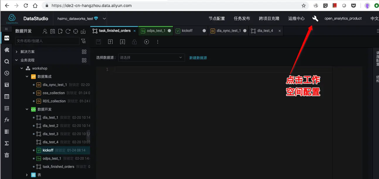
Task: Click the recycle bin icon in the left rail
Action: coord(6,155)
